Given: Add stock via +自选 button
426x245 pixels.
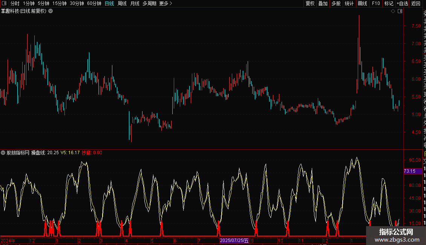Looking at the screenshot, I should coord(402,3).
